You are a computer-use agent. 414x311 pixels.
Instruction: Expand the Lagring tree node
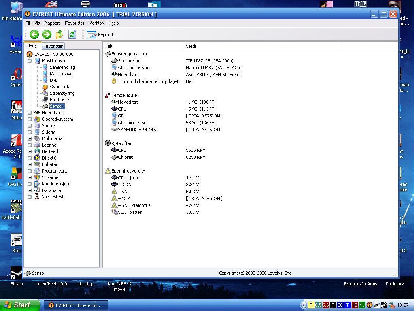point(30,145)
